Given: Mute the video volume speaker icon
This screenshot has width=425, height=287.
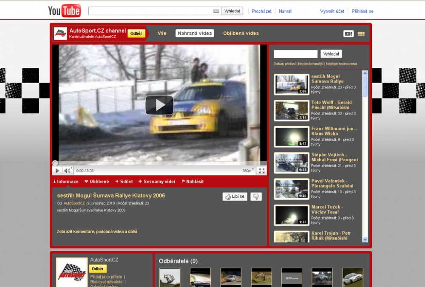Looking at the screenshot, I should [67, 171].
